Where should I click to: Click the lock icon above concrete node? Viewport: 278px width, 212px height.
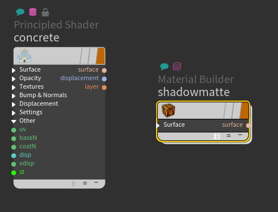(x=45, y=12)
